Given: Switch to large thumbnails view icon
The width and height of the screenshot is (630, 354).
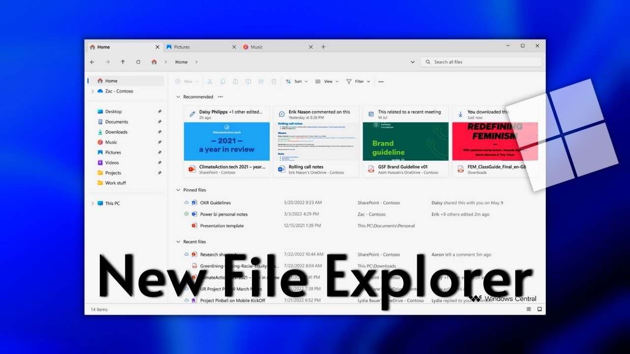Looking at the screenshot, I should pos(539,309).
